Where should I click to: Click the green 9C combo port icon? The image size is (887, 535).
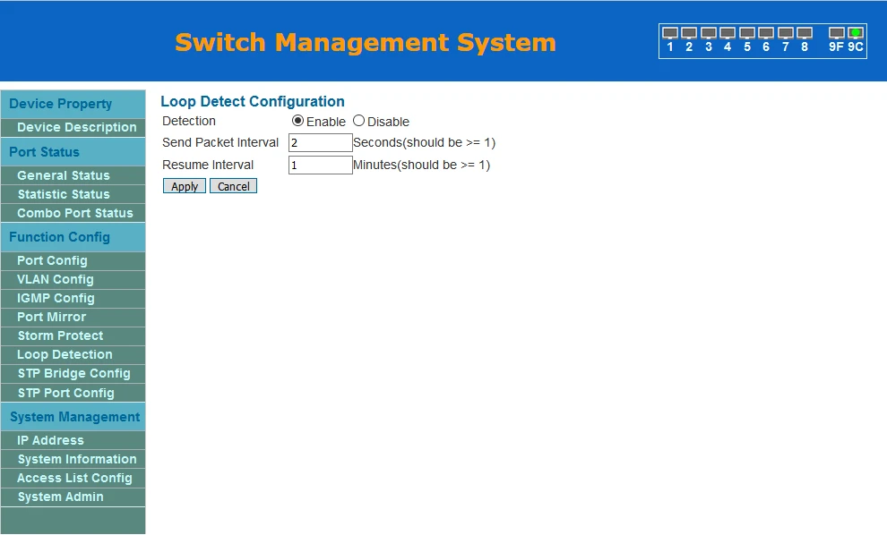tap(856, 33)
